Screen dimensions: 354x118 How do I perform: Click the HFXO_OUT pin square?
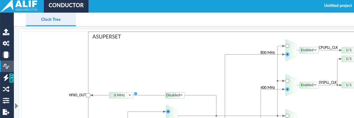(88, 95)
